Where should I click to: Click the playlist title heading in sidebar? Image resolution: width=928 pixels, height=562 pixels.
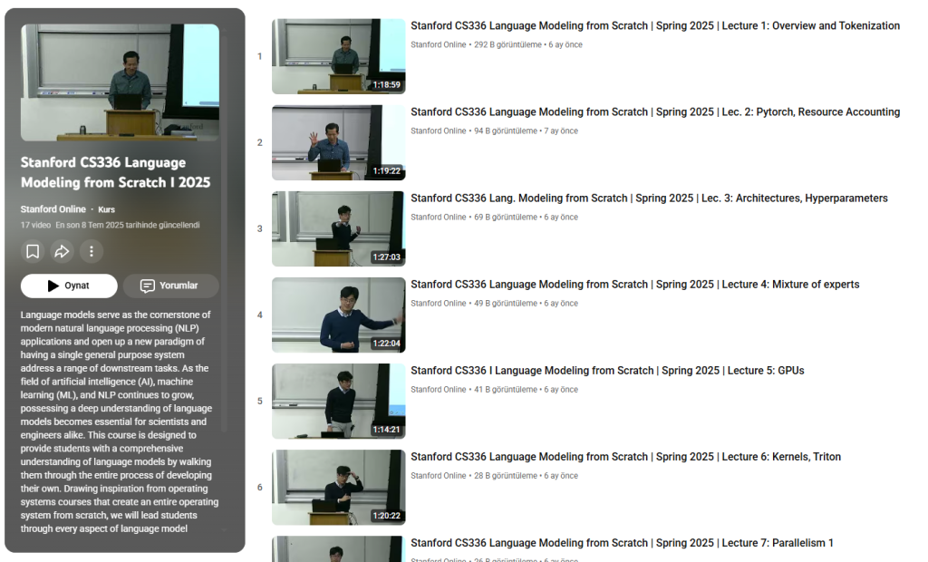coord(115,172)
